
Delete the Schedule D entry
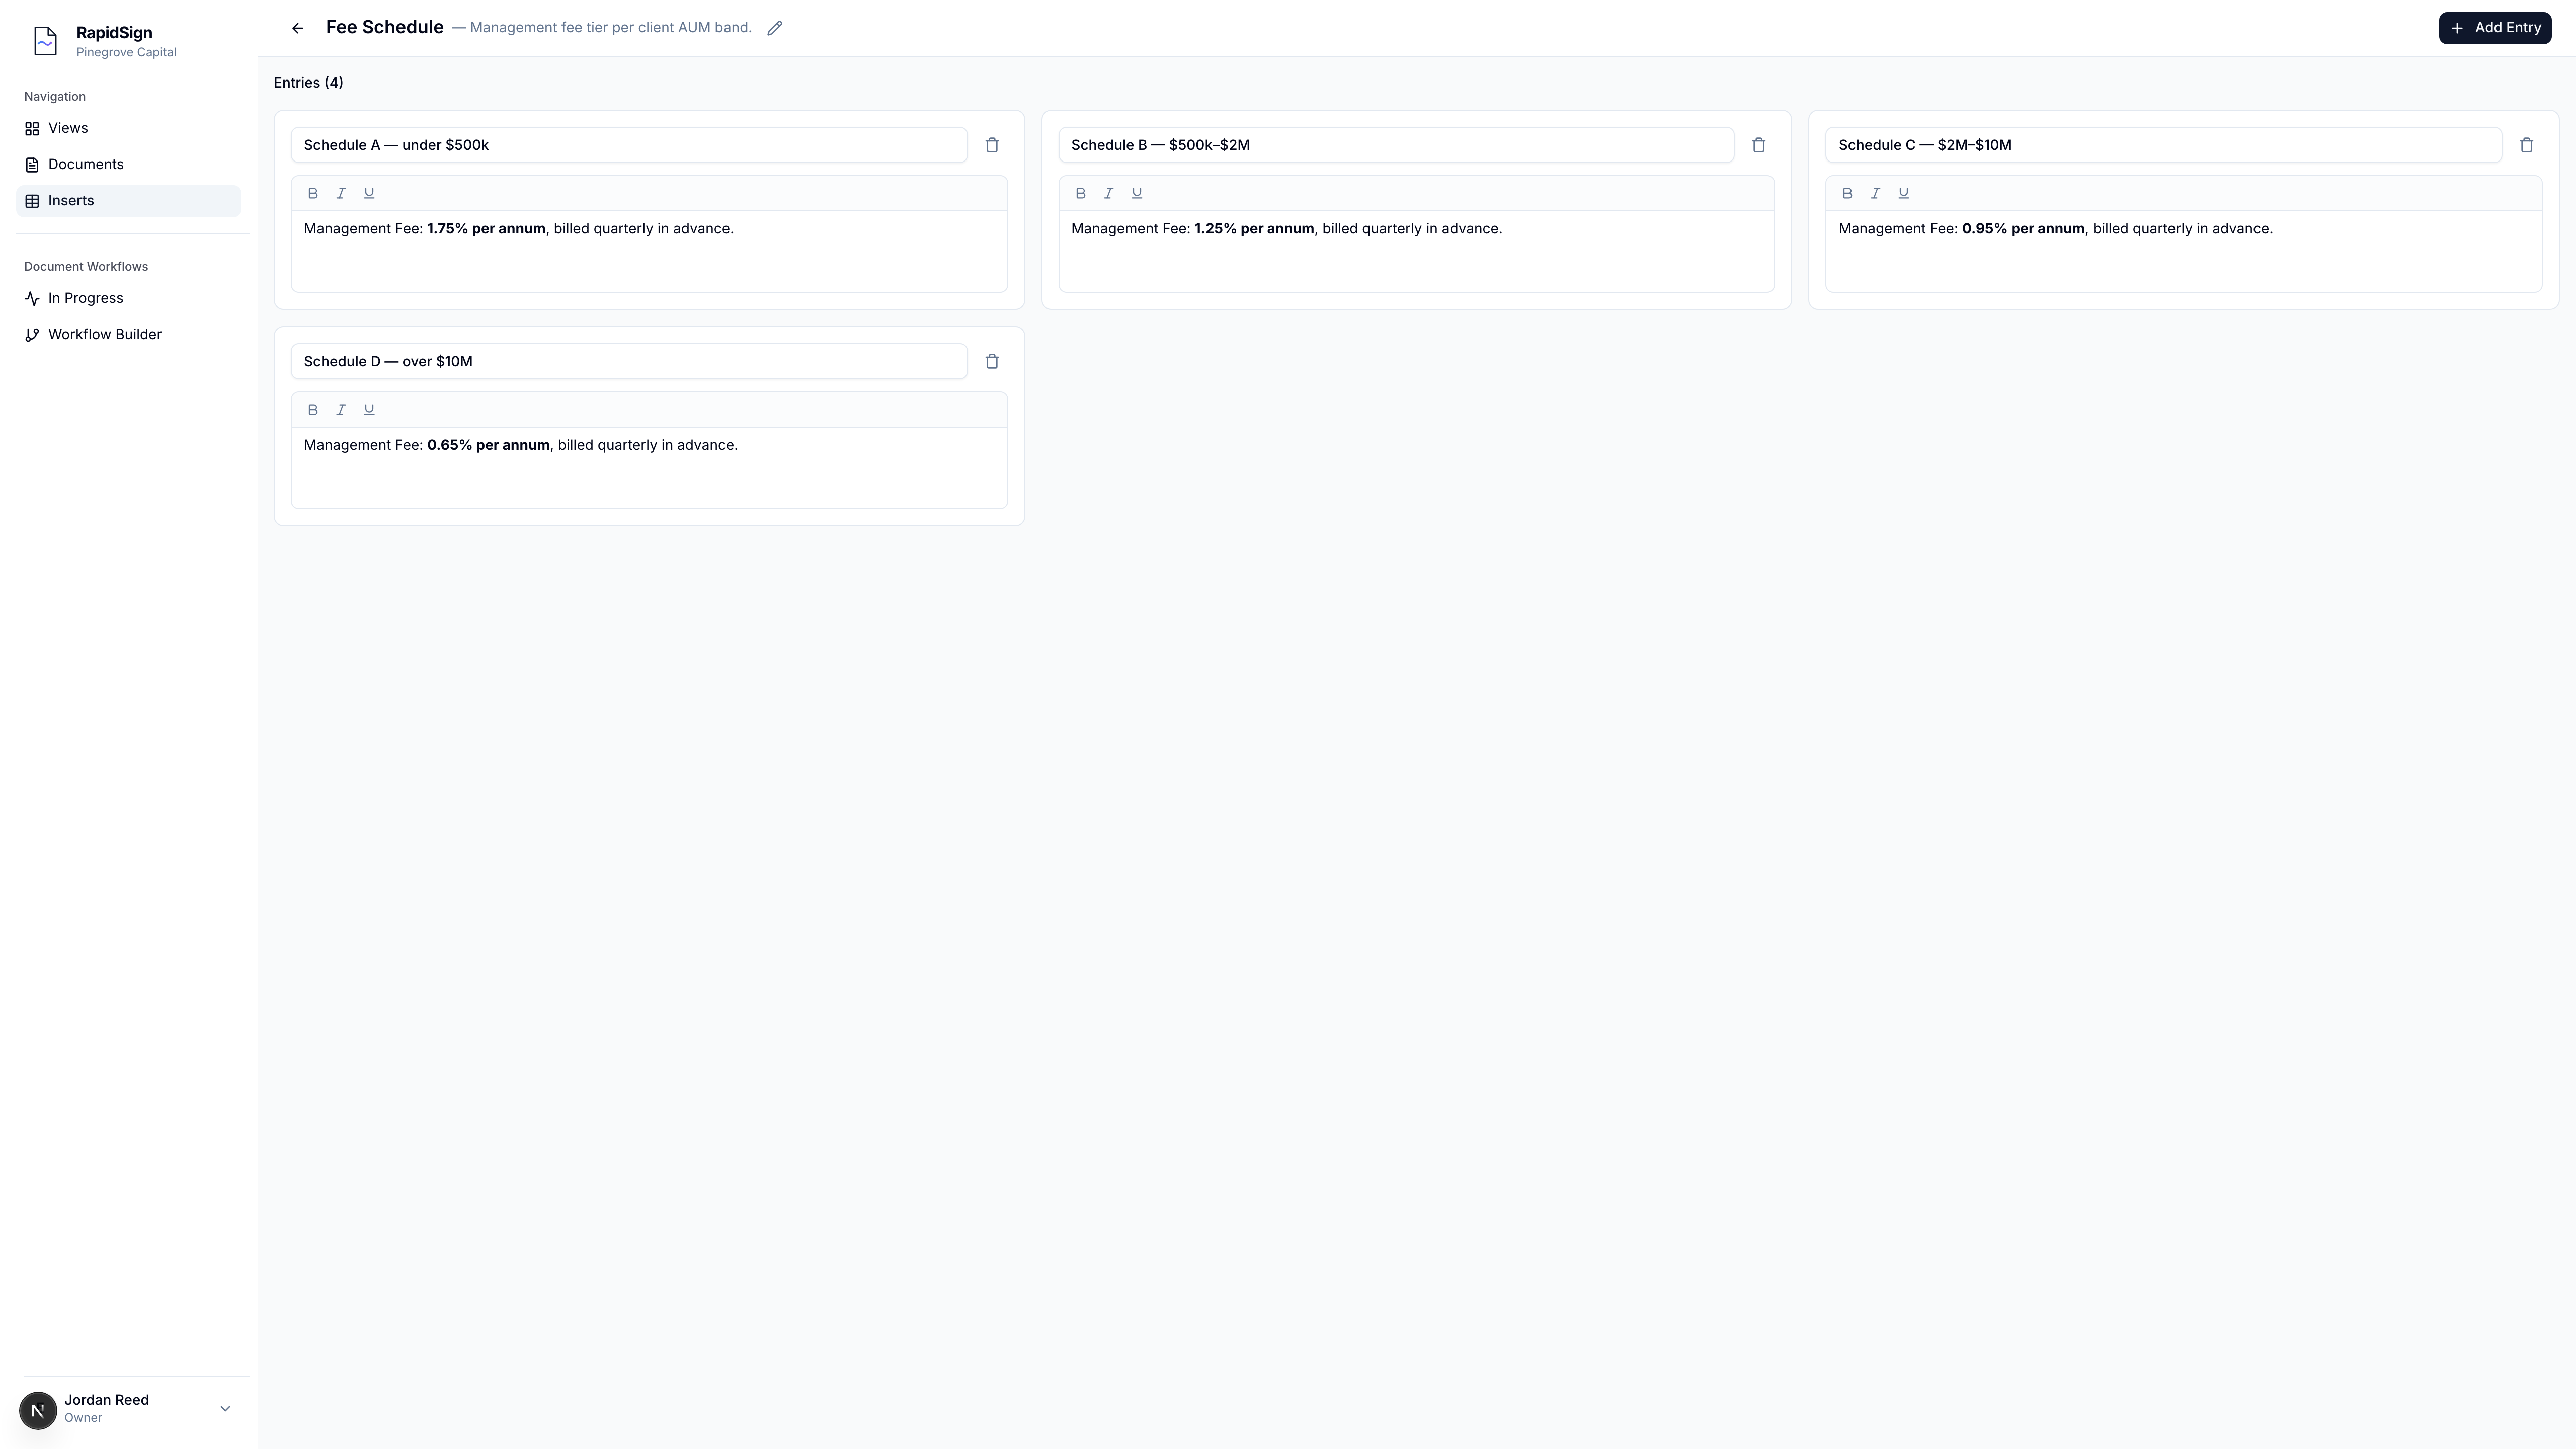[992, 361]
